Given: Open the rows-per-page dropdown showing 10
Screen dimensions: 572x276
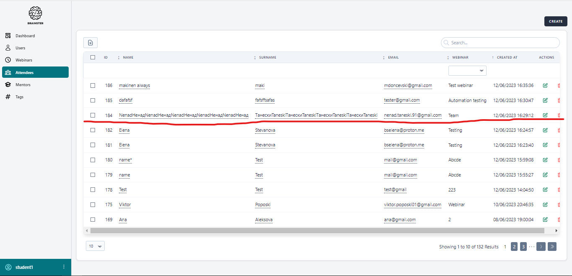Looking at the screenshot, I should point(95,246).
